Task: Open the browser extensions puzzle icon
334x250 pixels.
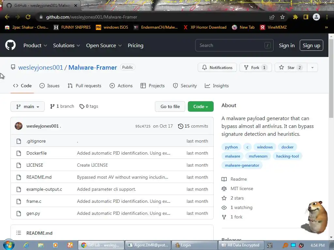Action: pos(295,17)
